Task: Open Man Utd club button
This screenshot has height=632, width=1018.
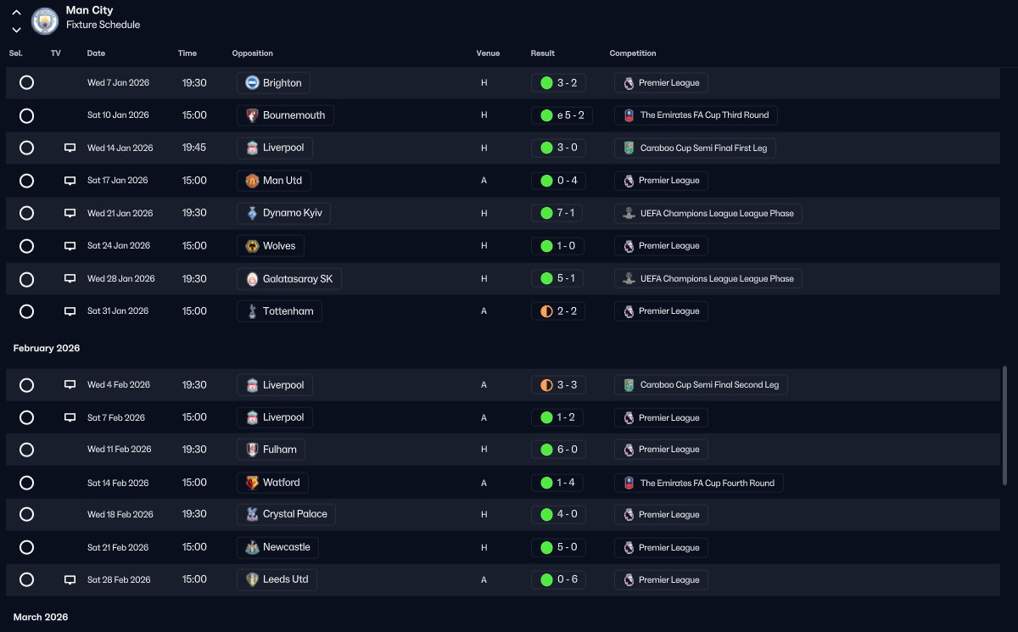Action: point(273,181)
